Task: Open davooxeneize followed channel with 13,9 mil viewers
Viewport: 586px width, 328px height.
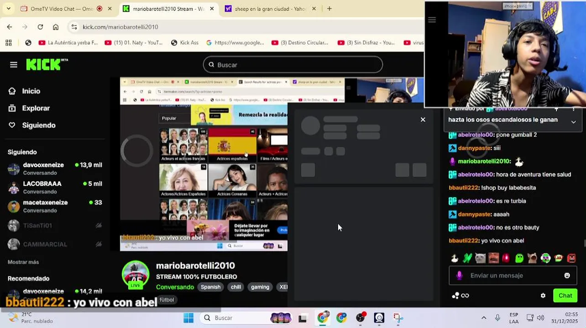Action: [x=55, y=169]
